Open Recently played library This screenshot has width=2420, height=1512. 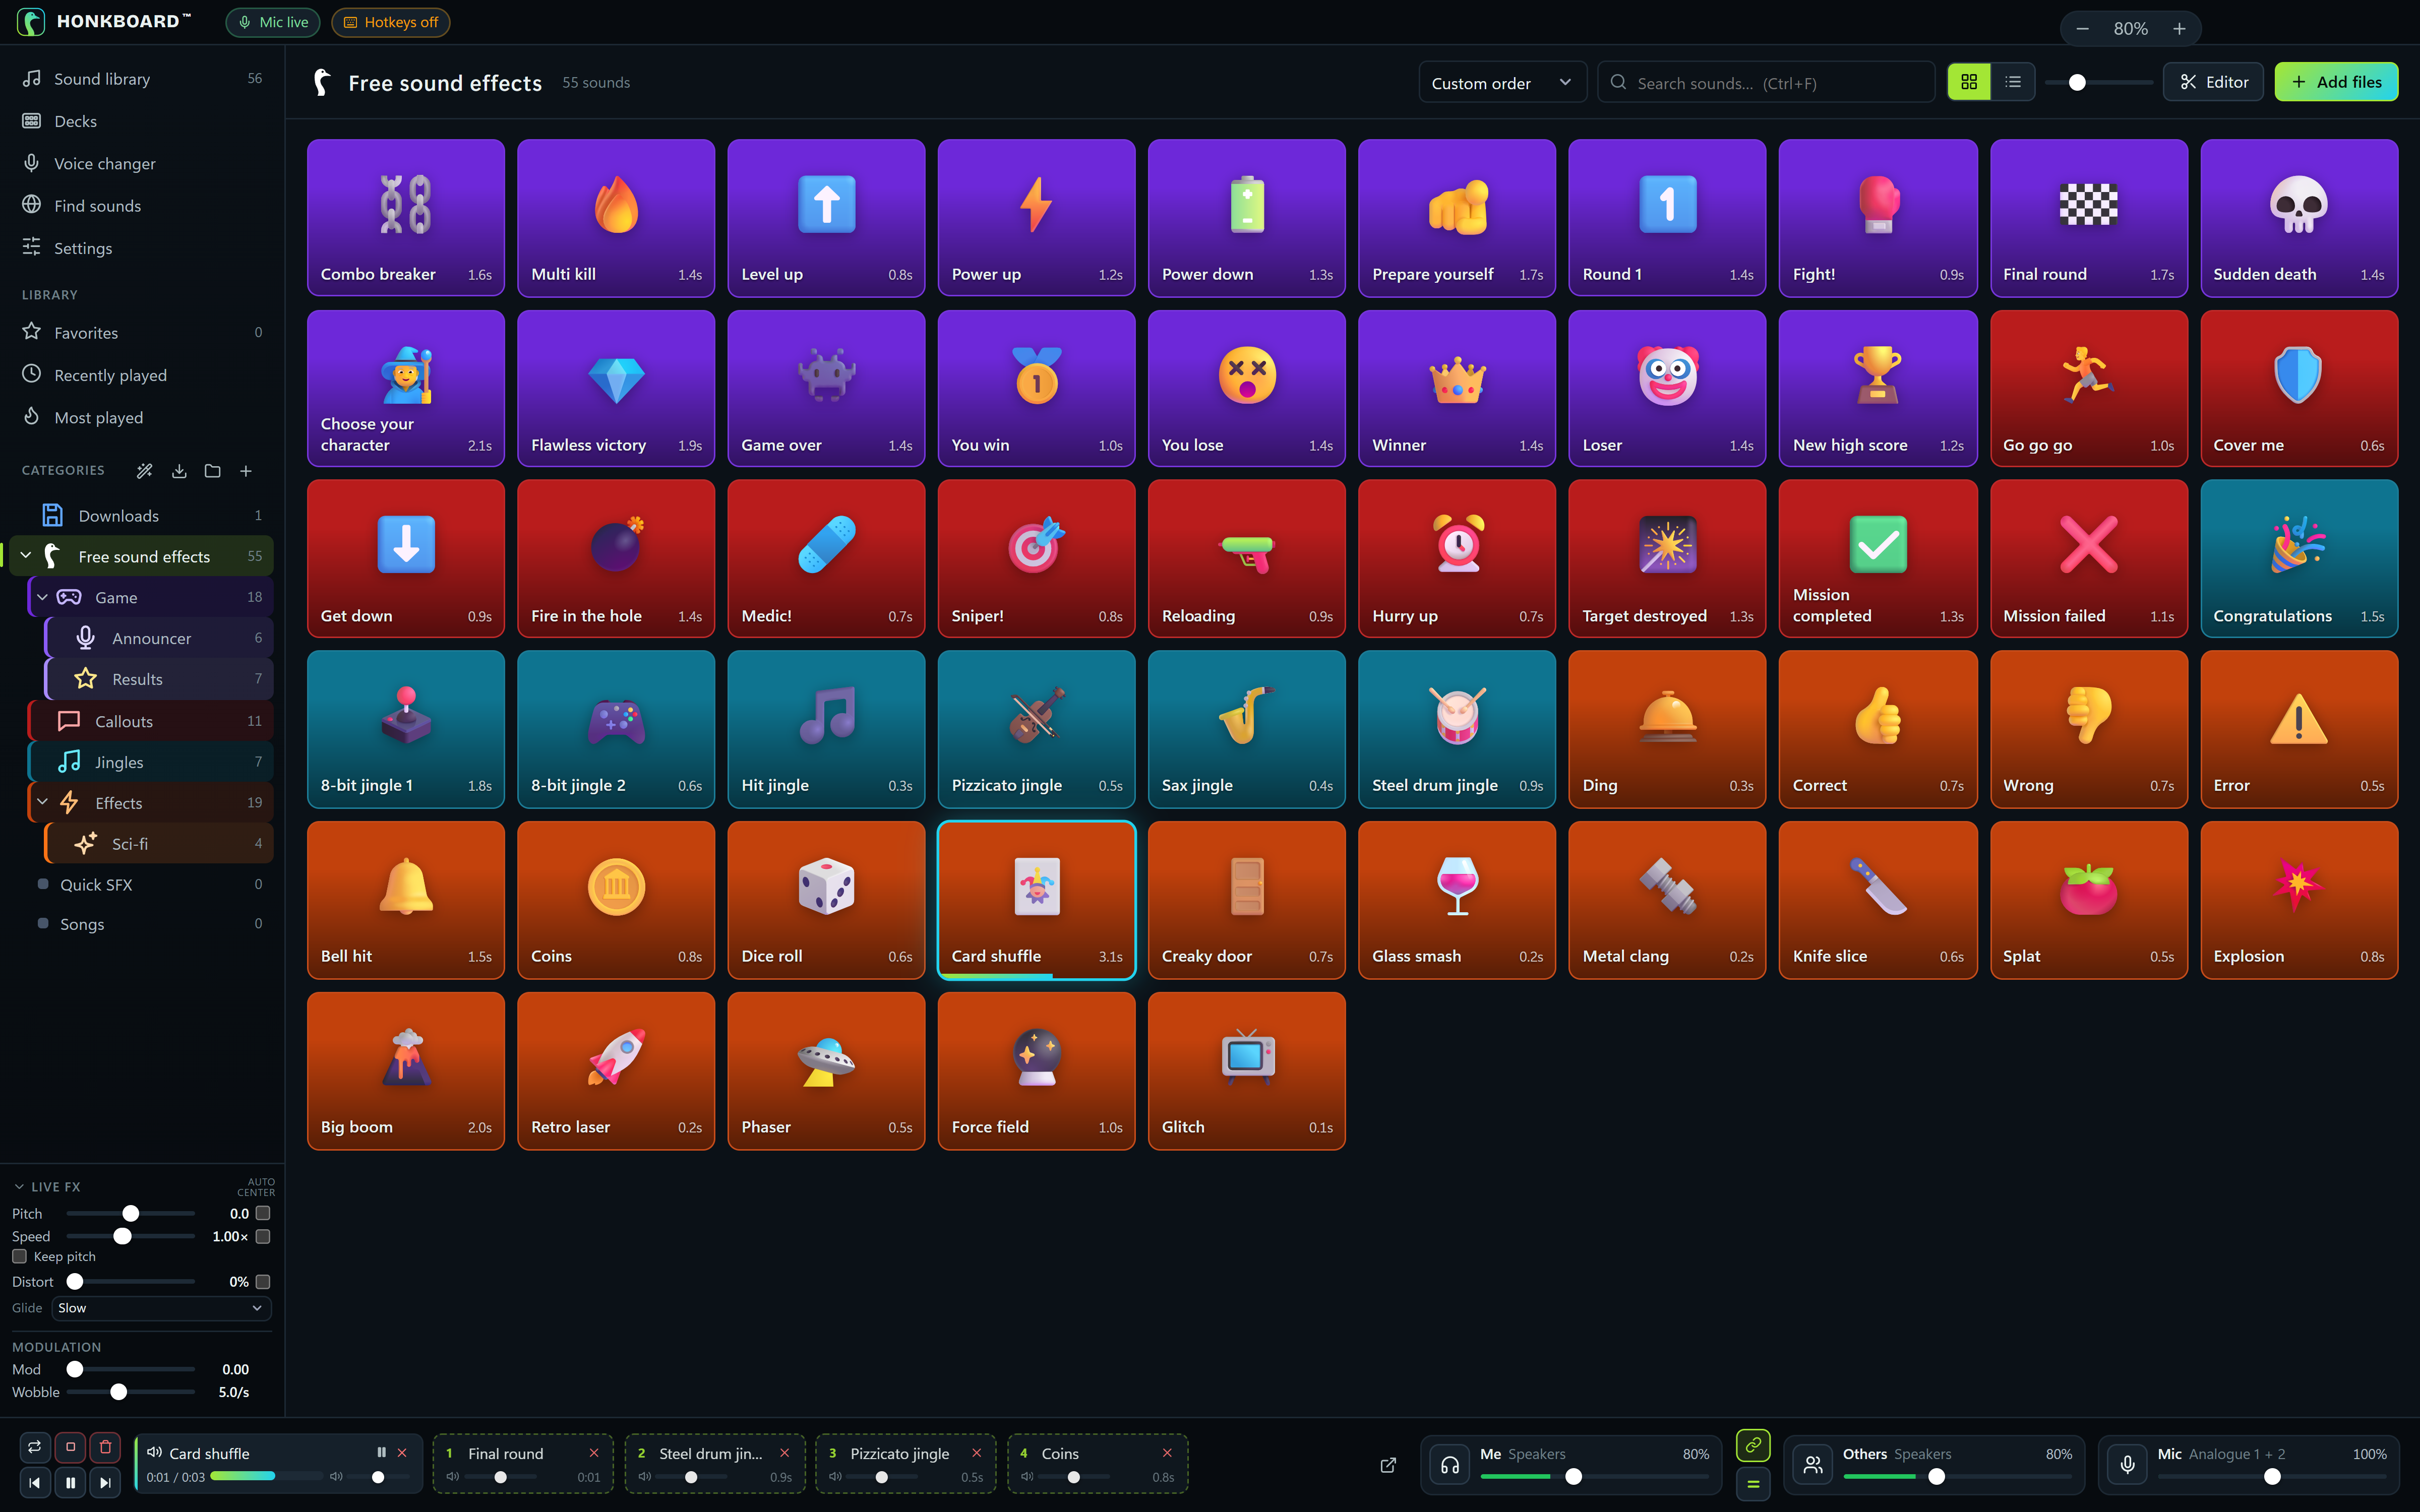(x=142, y=375)
